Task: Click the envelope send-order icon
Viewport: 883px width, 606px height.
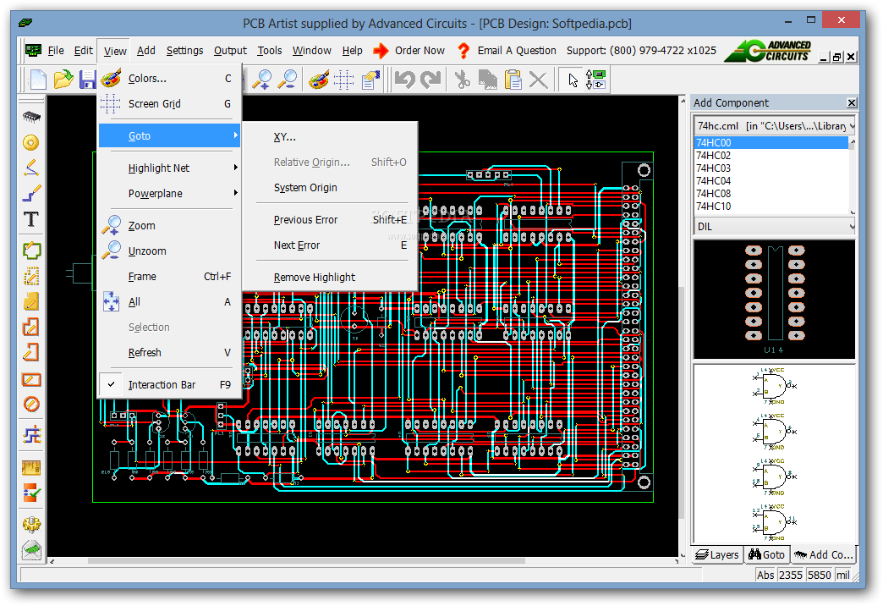Action: point(31,549)
